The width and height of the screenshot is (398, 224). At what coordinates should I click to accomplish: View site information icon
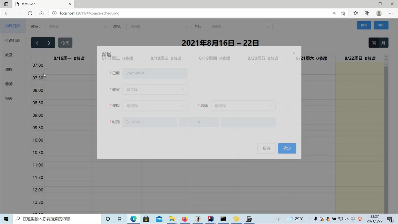click(54, 13)
